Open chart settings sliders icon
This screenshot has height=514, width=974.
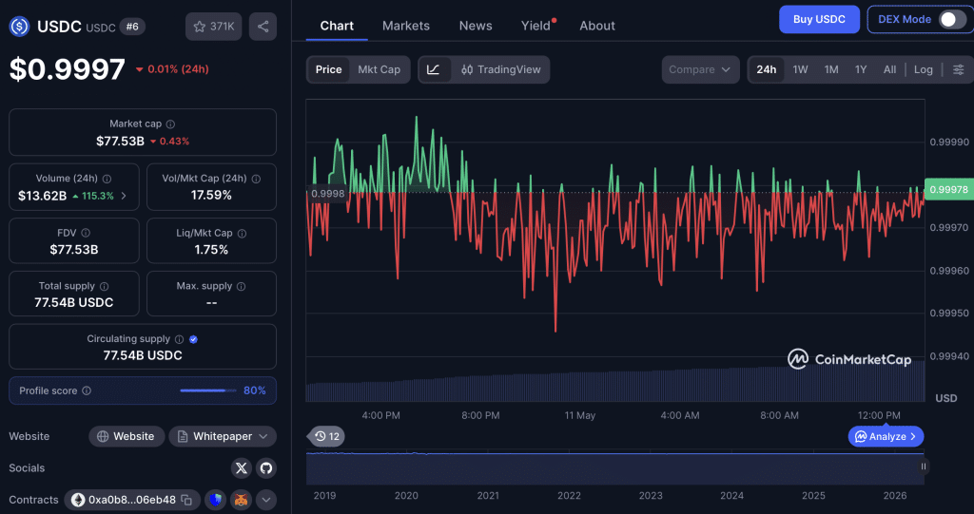959,69
